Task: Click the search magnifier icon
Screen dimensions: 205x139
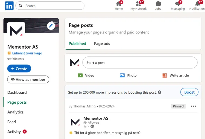Action: tap(20, 6)
